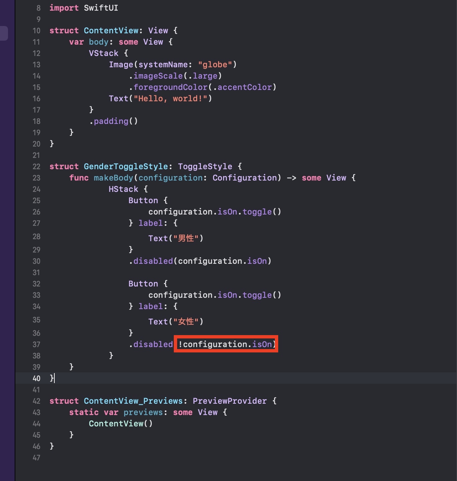The width and height of the screenshot is (457, 481).
Task: Click the "func" keyword
Action: (x=79, y=178)
